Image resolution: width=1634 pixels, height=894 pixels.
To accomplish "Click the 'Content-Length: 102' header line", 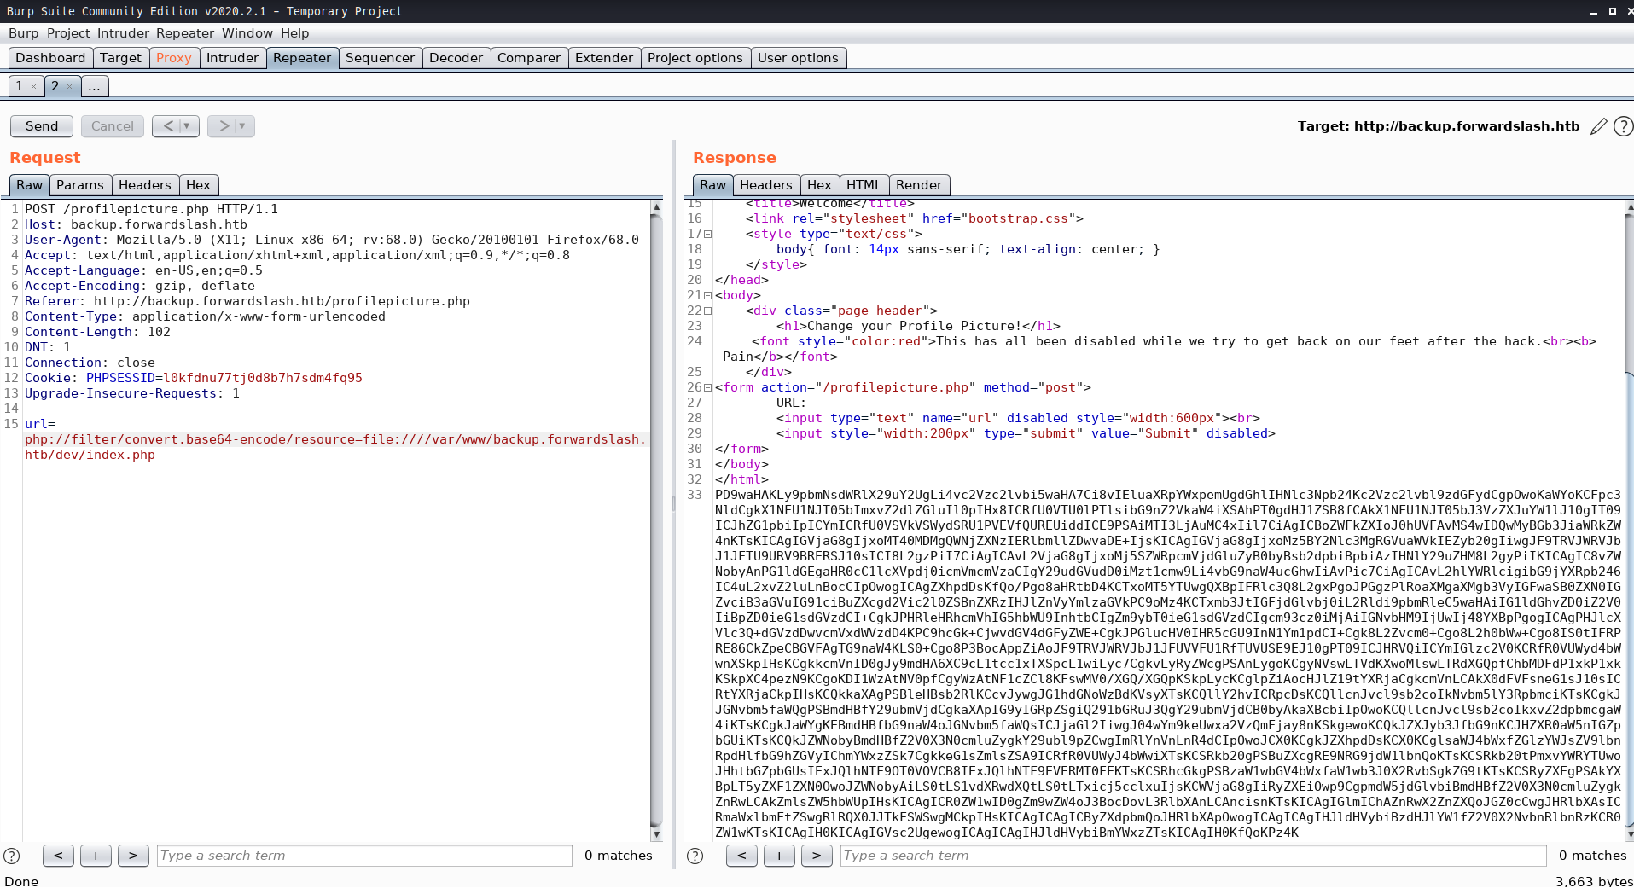I will coord(97,332).
